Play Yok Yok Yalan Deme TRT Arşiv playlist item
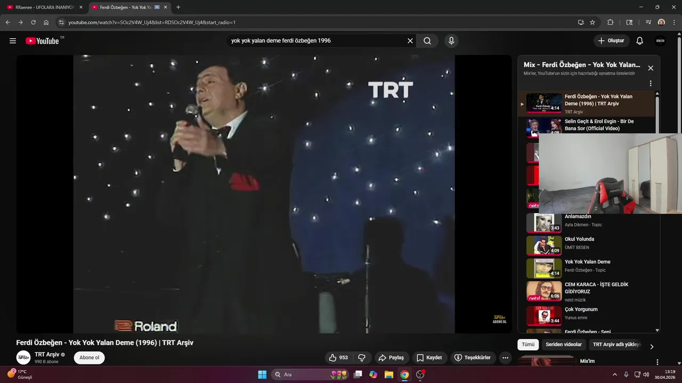 click(587, 103)
